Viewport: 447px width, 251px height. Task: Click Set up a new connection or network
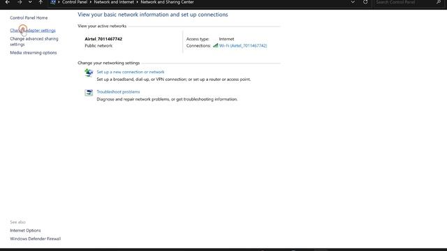(131, 72)
